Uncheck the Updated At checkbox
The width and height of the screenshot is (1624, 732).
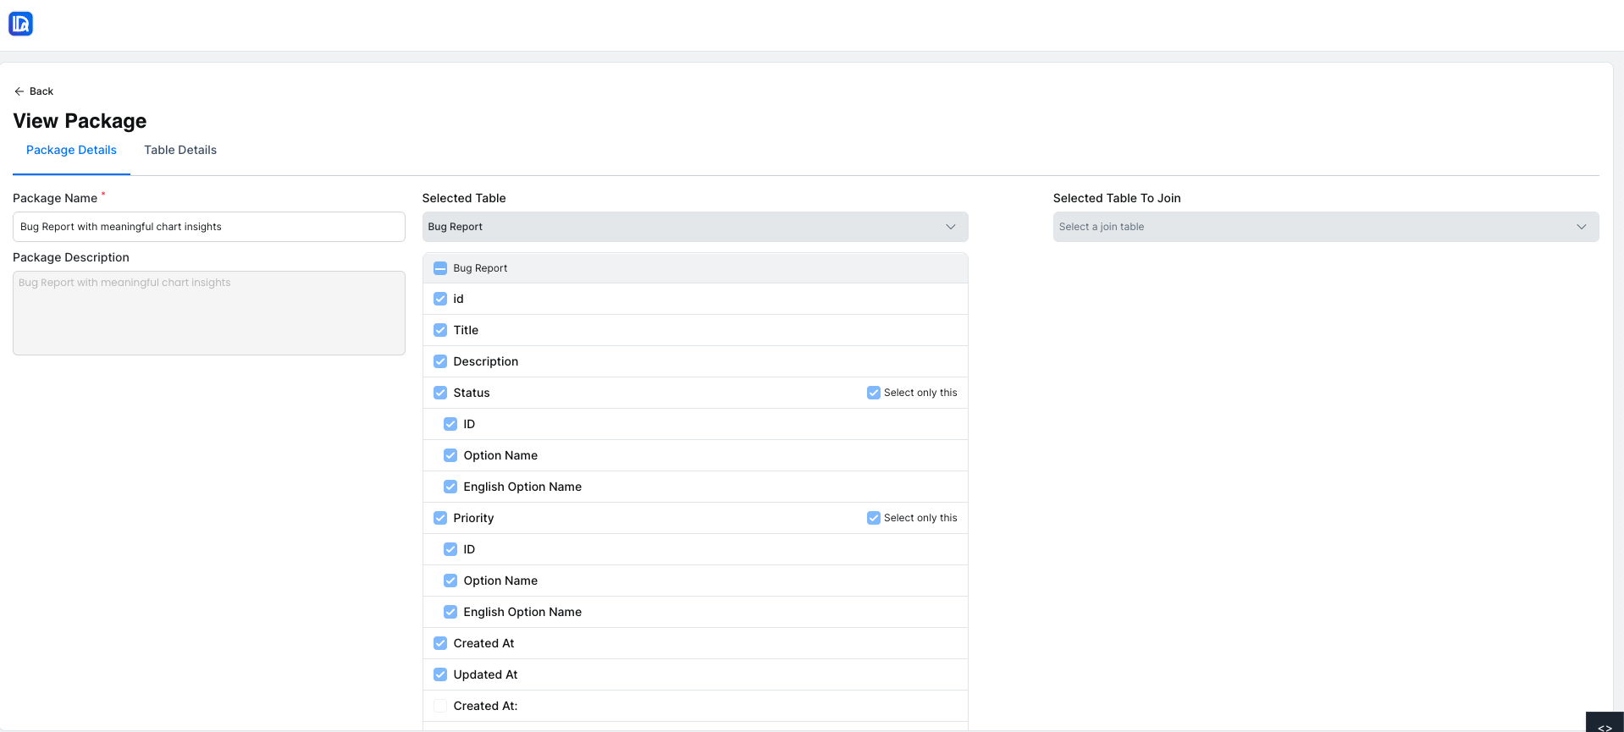(x=440, y=674)
